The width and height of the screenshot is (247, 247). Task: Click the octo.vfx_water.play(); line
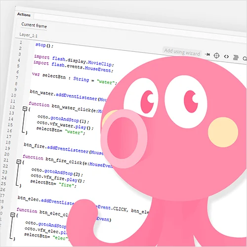[x=65, y=125]
